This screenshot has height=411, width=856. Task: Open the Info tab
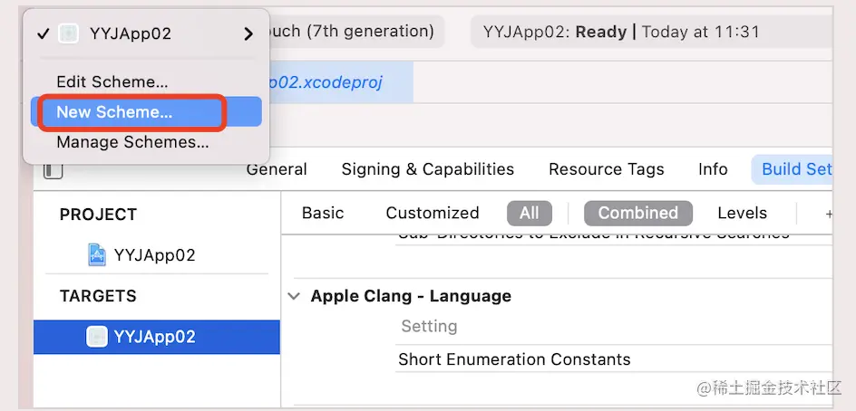713,169
